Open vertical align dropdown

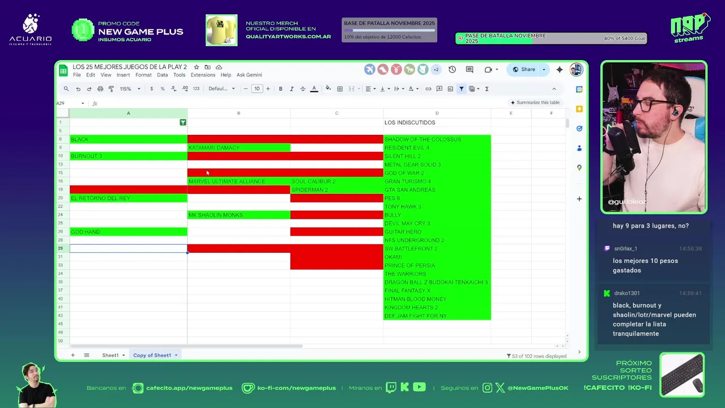[384, 89]
